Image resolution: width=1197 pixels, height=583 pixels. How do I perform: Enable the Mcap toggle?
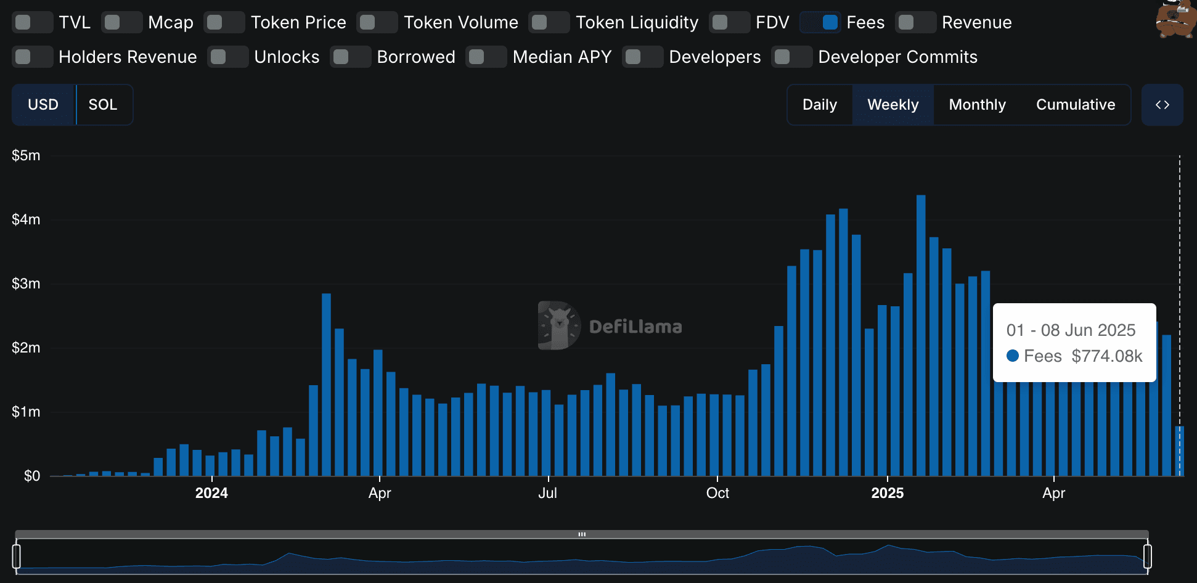pyautogui.click(x=121, y=22)
